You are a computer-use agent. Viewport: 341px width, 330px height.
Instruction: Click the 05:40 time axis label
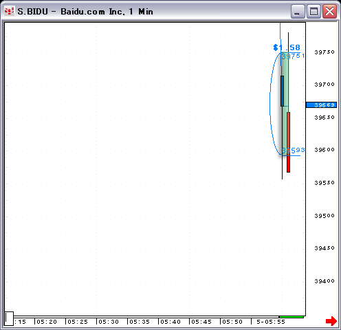(x=170, y=322)
